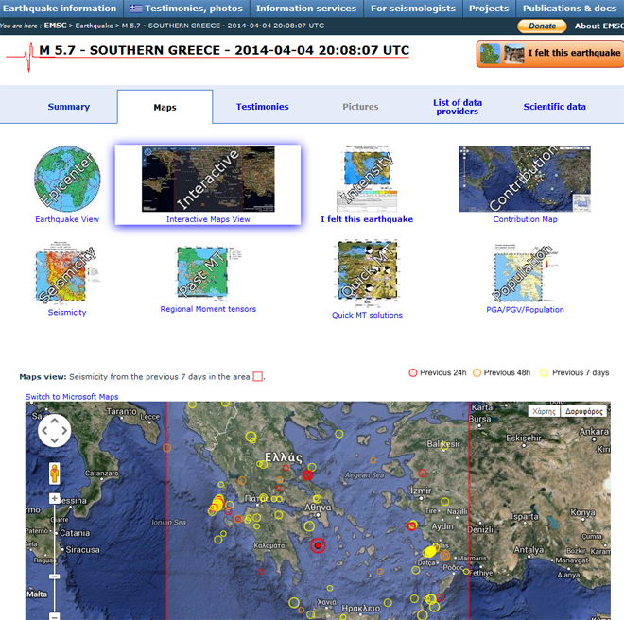The height and width of the screenshot is (620, 624).
Task: Open the Intensity map thumbnail
Action: [367, 179]
